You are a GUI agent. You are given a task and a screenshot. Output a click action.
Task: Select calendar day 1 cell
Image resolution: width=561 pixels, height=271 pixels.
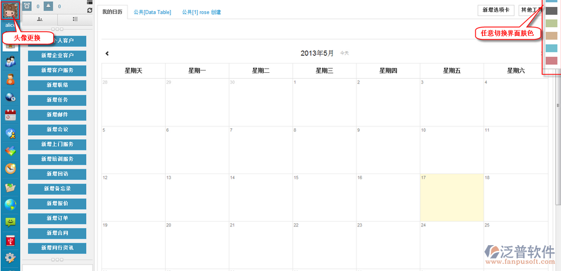click(324, 102)
